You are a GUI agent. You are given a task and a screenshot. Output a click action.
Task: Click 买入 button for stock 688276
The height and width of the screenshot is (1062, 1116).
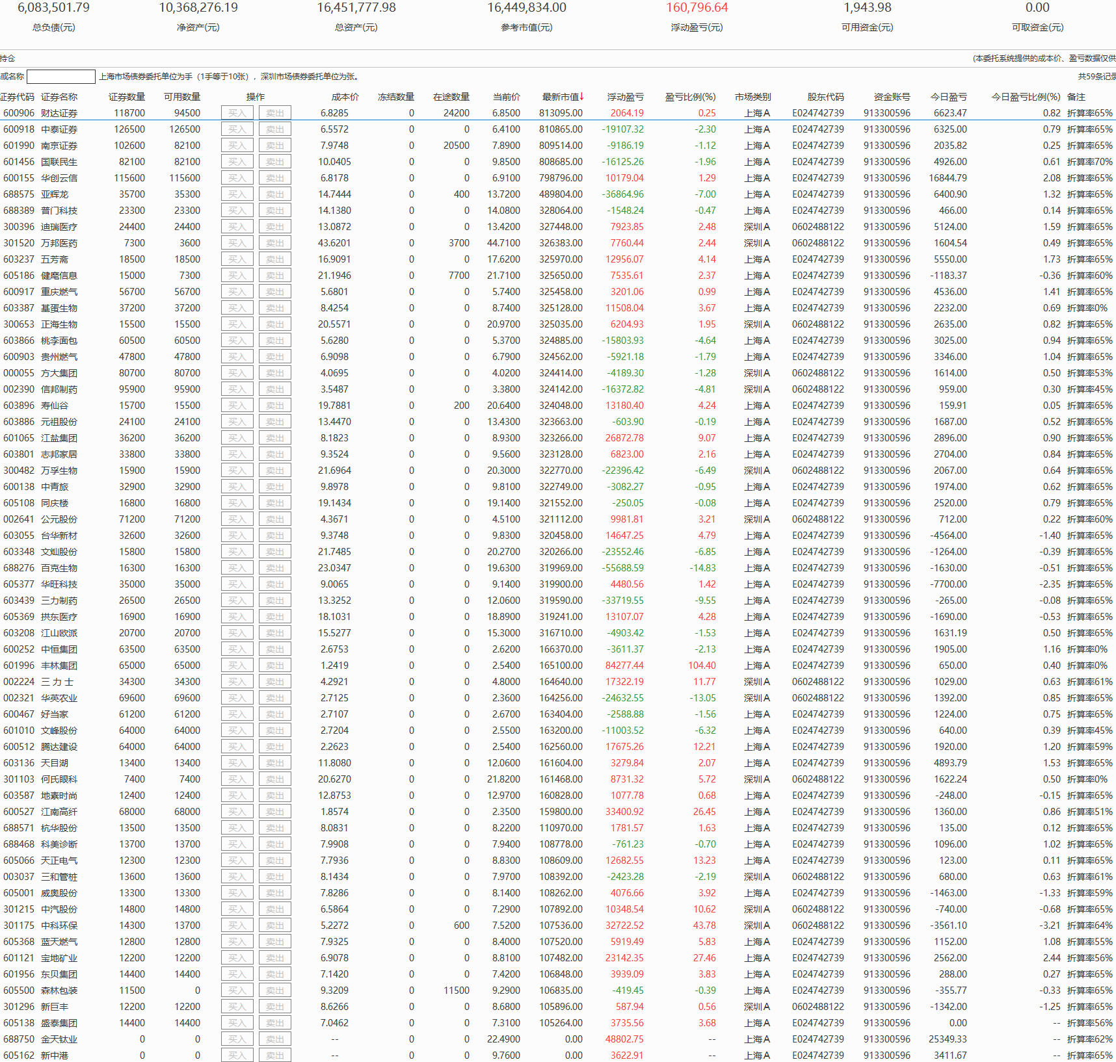(237, 568)
